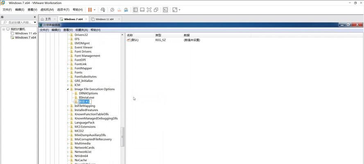The image size is (364, 164).
Task: Click the Event Viewer folder icon
Action: (x=72, y=48)
